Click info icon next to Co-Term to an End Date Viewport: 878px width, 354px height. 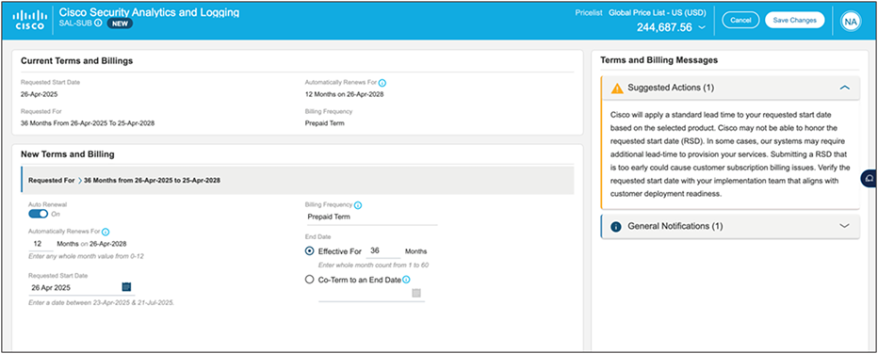[407, 281]
